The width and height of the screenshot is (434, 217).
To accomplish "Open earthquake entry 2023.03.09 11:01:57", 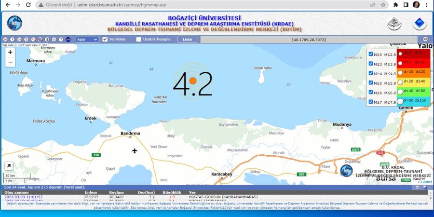I will click(24, 197).
